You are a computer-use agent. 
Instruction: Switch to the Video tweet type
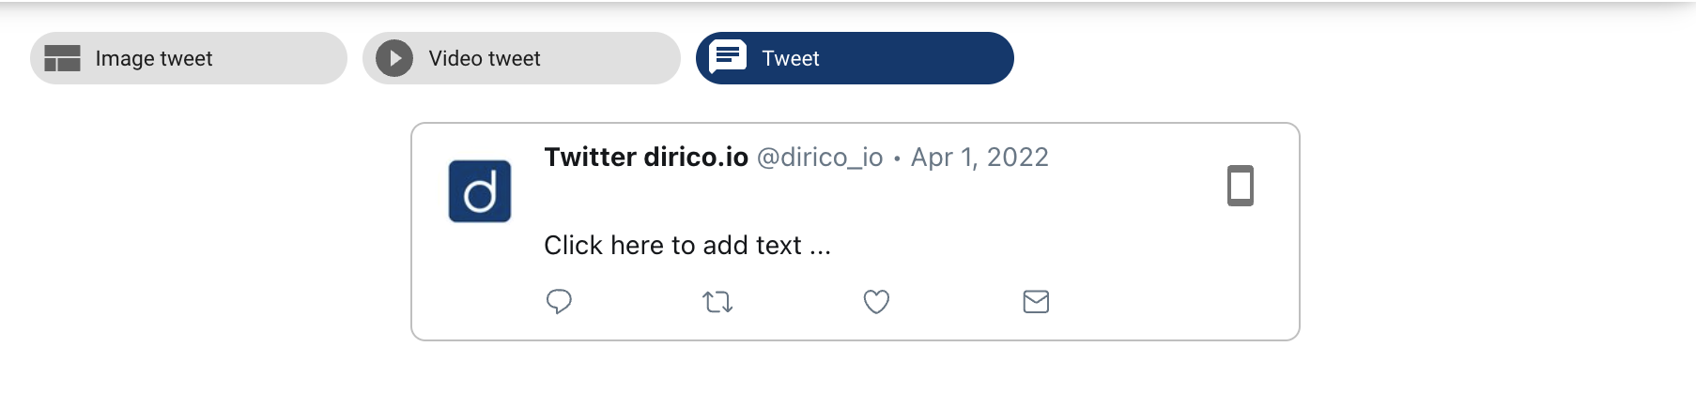521,58
